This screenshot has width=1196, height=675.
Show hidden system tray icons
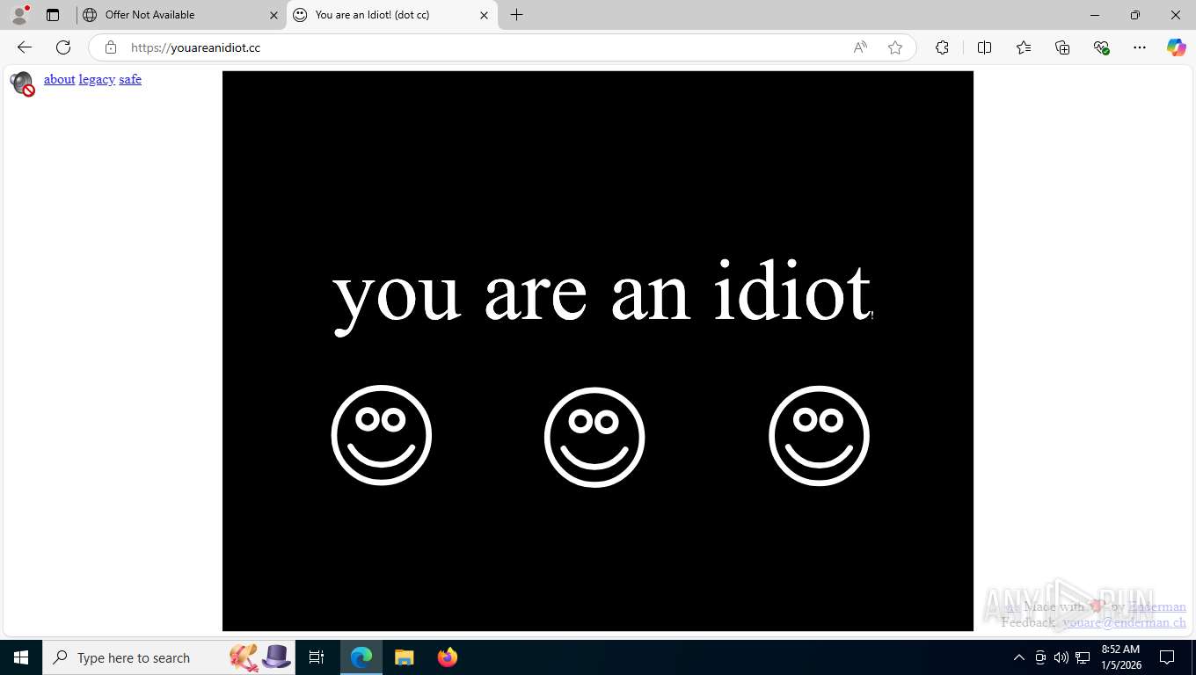point(1018,657)
